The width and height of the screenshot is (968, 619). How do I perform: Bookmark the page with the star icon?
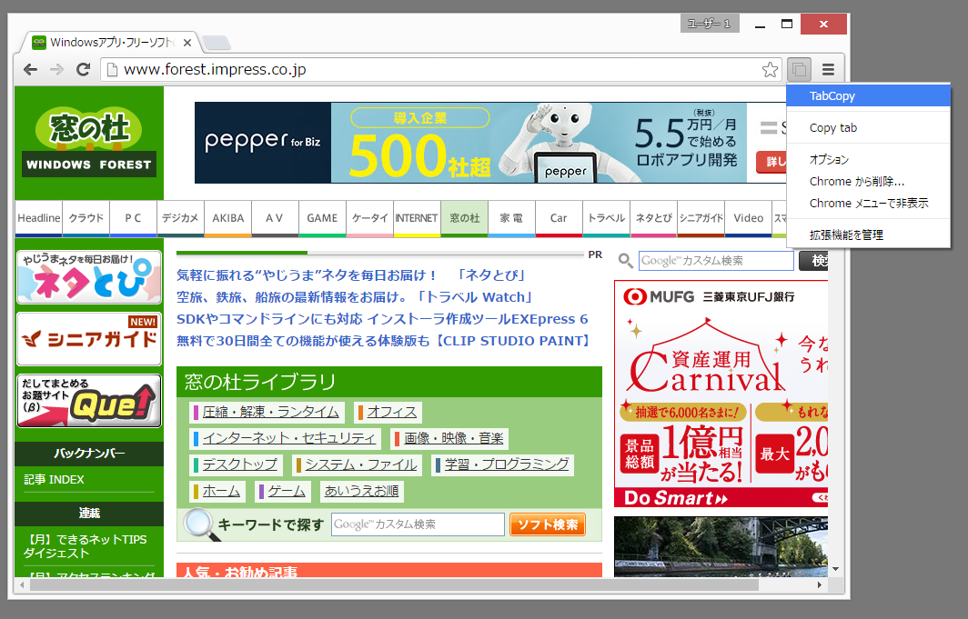770,69
